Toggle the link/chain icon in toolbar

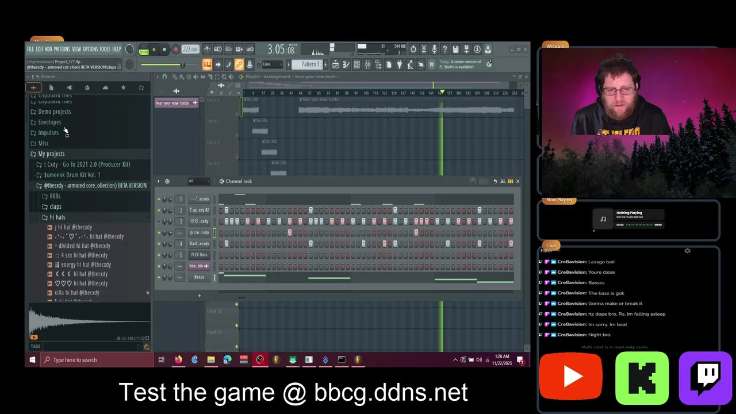click(239, 64)
